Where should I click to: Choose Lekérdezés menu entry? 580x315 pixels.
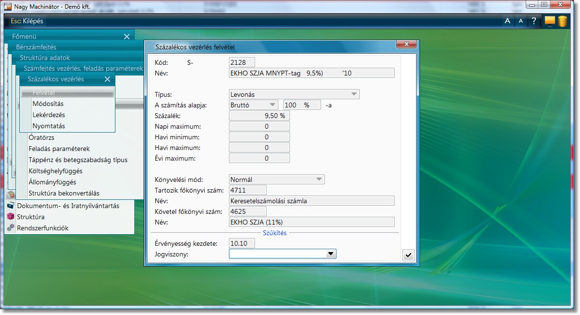click(48, 115)
